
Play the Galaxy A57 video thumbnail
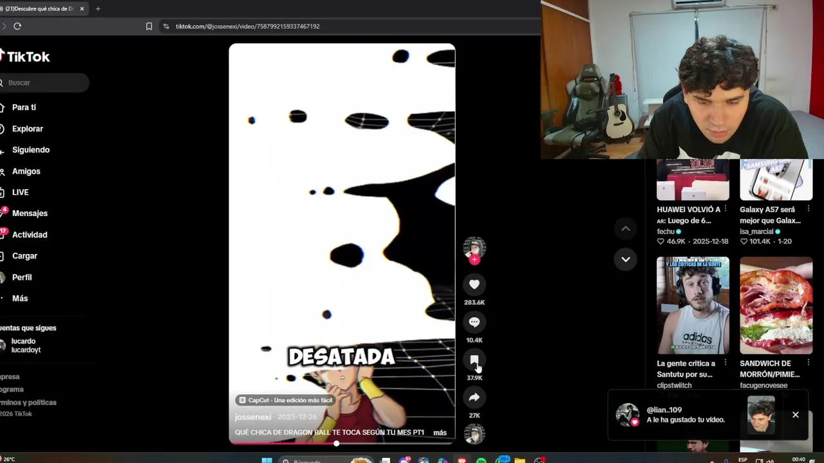pyautogui.click(x=776, y=180)
